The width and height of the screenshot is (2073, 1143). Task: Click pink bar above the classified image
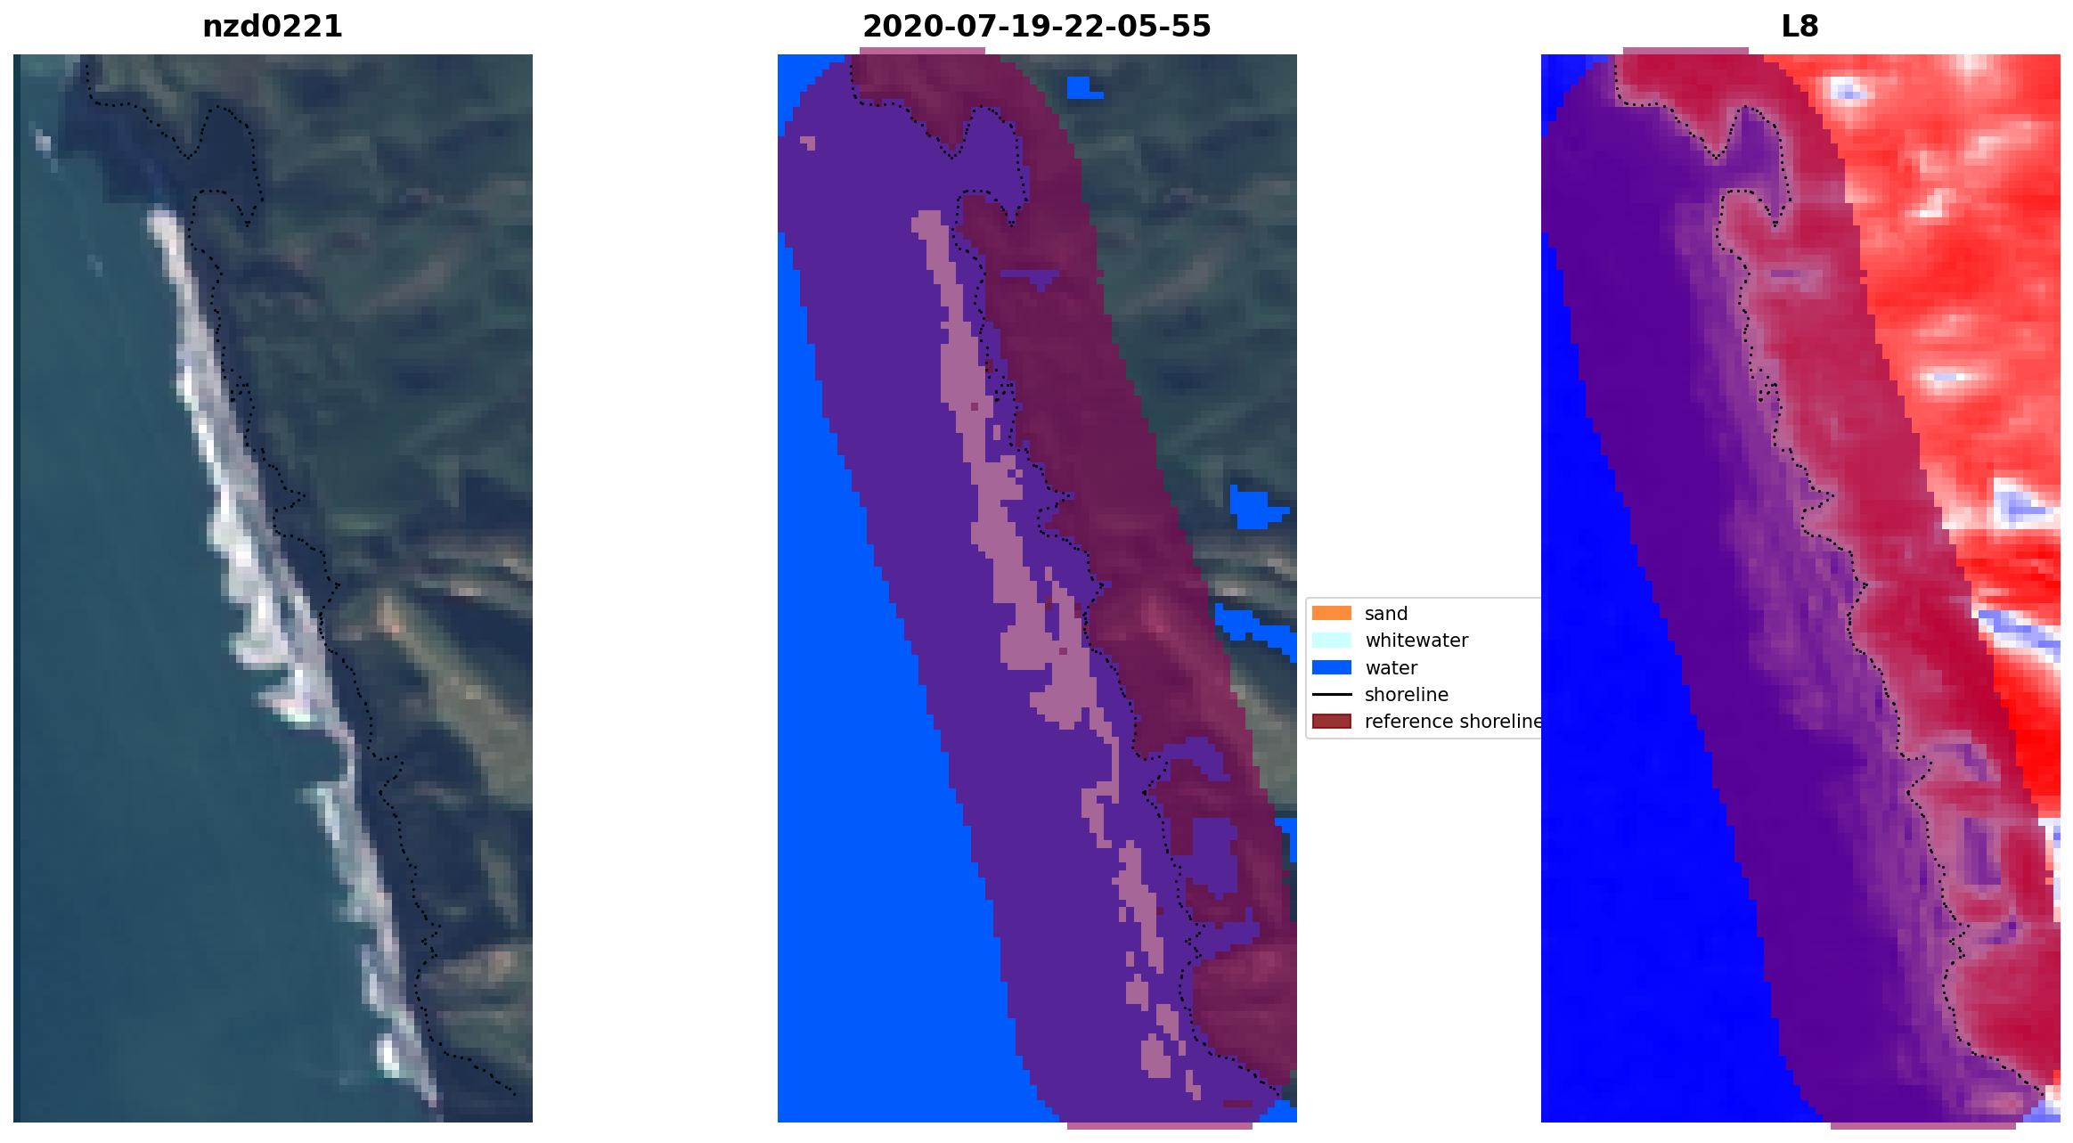[923, 51]
